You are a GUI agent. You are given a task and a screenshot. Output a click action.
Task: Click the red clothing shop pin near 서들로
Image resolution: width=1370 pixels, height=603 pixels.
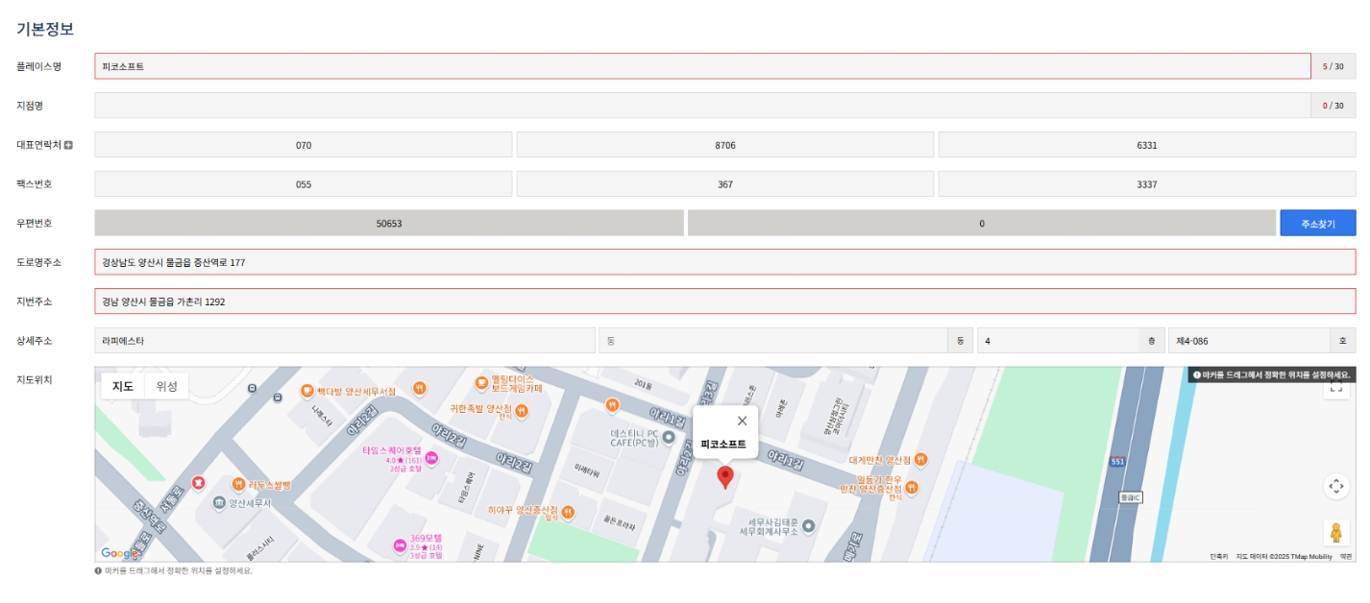pyautogui.click(x=199, y=481)
